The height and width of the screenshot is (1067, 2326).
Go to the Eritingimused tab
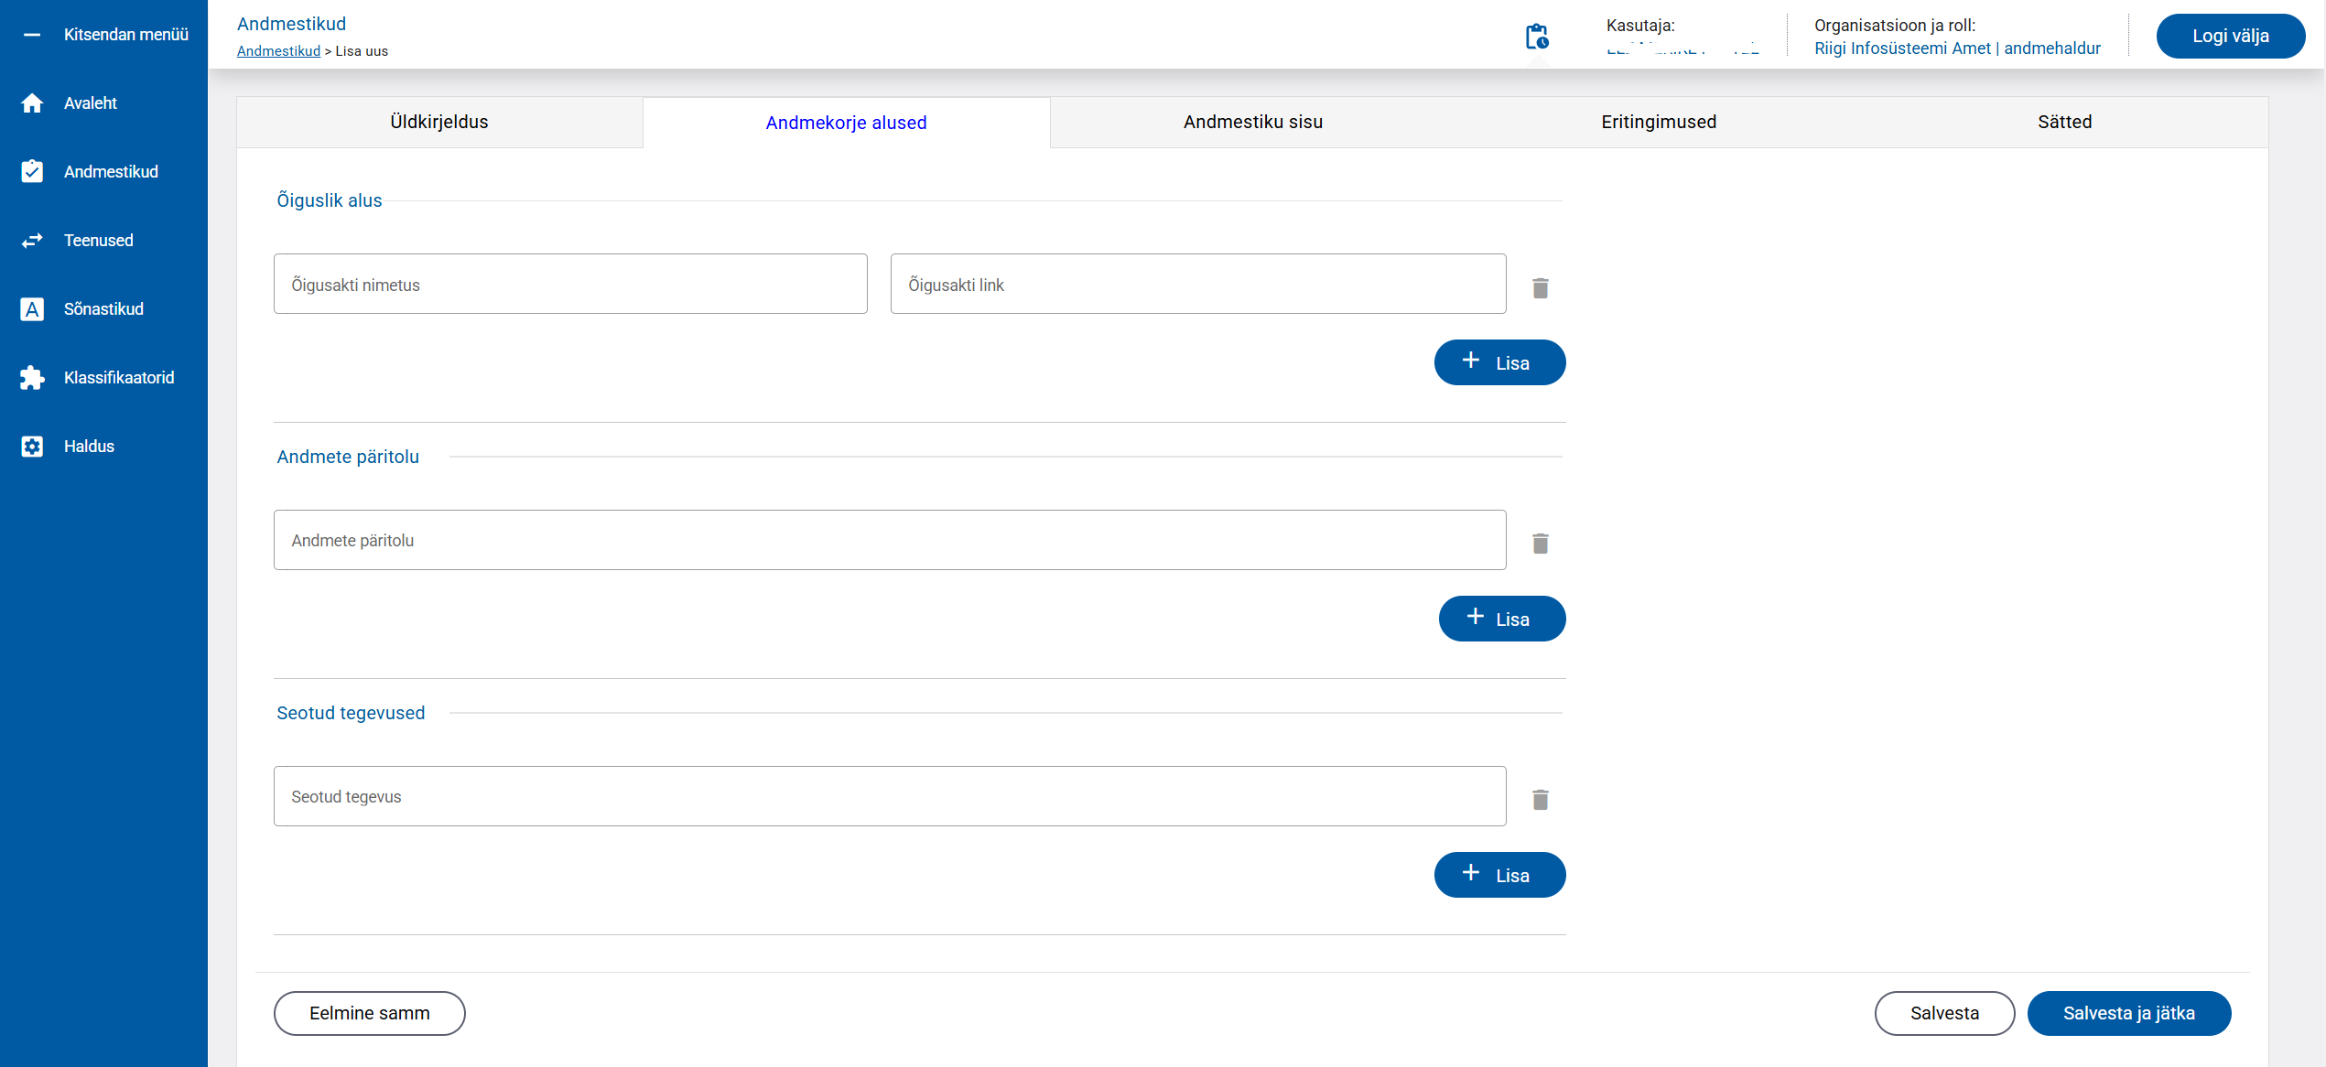point(1658,122)
